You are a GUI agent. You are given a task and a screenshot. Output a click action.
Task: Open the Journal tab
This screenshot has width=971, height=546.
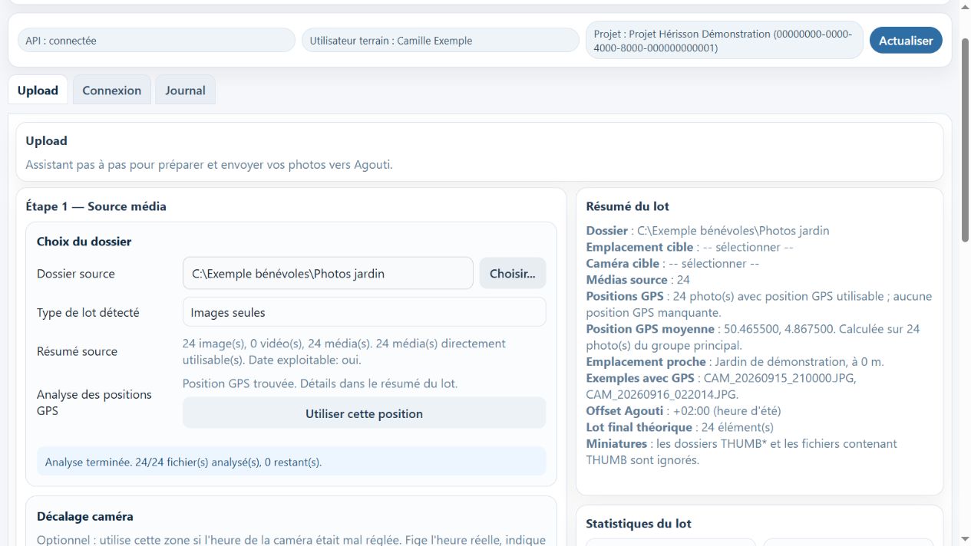coord(185,90)
